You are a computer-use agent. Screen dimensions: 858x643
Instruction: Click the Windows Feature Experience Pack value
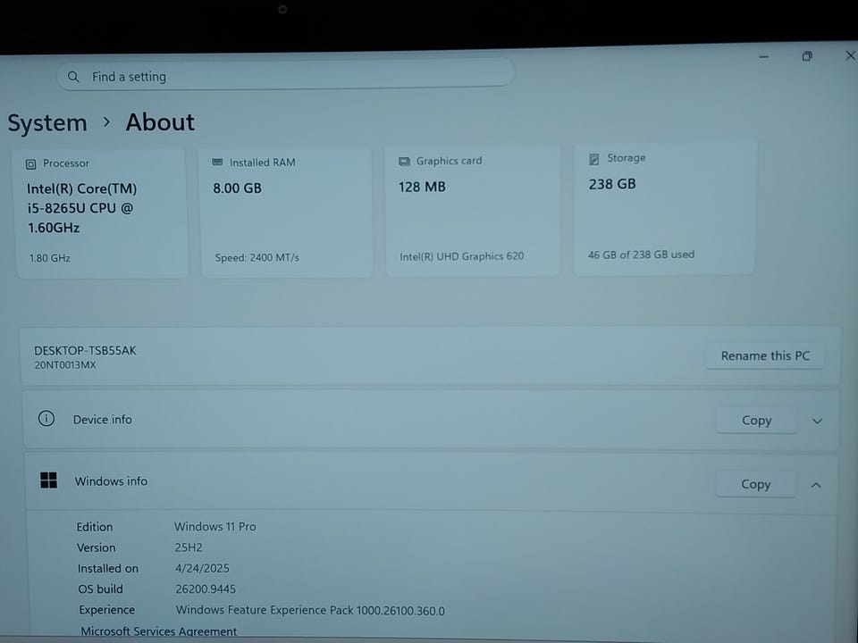point(310,610)
